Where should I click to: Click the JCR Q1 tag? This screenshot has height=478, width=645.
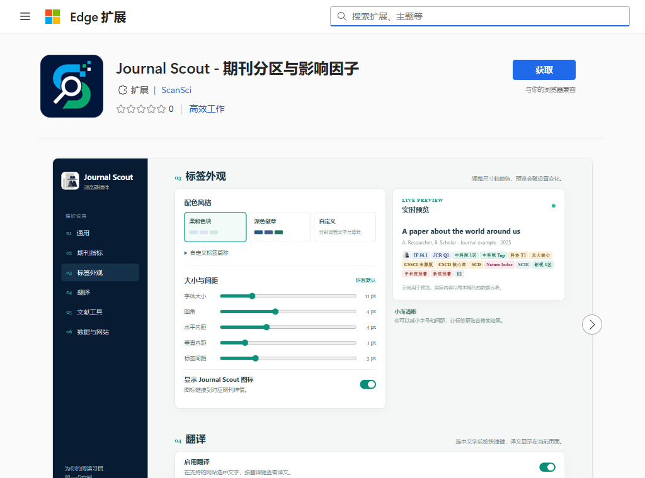point(441,255)
